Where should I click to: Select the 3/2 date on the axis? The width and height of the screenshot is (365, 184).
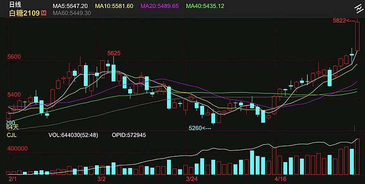coord(102,179)
